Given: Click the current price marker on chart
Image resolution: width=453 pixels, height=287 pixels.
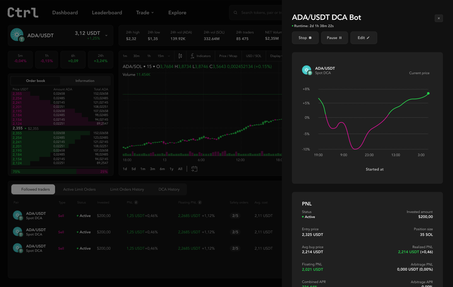Looking at the screenshot, I should [x=428, y=93].
